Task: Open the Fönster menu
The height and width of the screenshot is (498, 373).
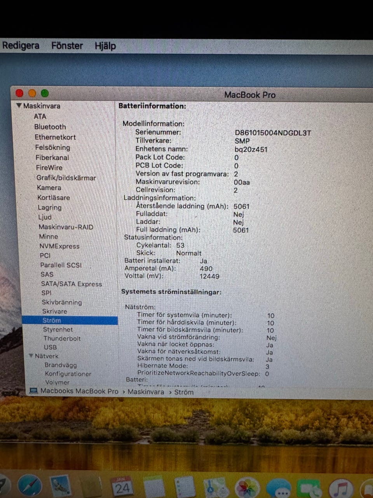Action: pos(67,46)
